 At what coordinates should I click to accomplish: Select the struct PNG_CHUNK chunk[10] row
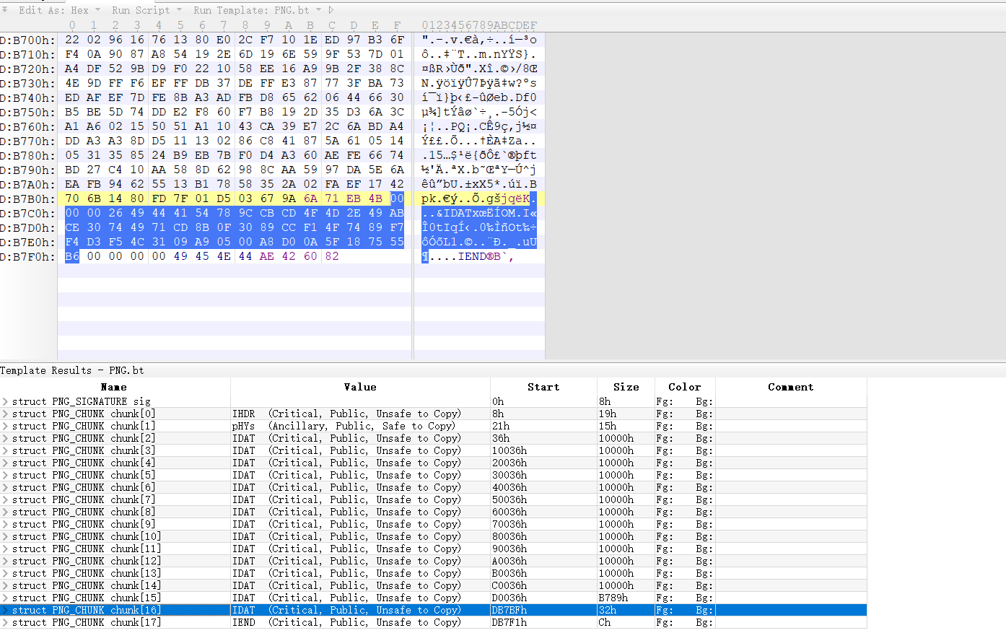click(x=433, y=537)
